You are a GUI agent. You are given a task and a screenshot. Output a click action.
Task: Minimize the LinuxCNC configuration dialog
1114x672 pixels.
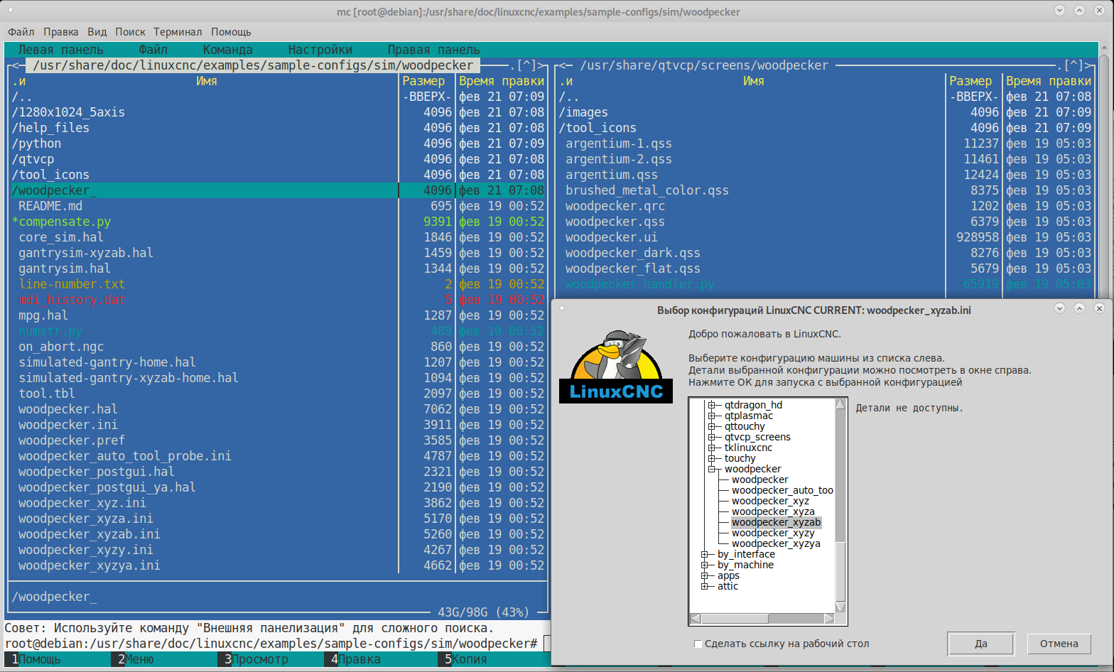(1059, 308)
